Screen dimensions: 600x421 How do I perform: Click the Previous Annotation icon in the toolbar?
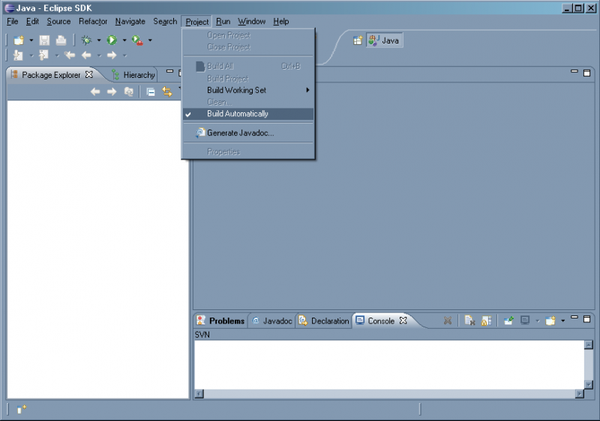[x=43, y=55]
